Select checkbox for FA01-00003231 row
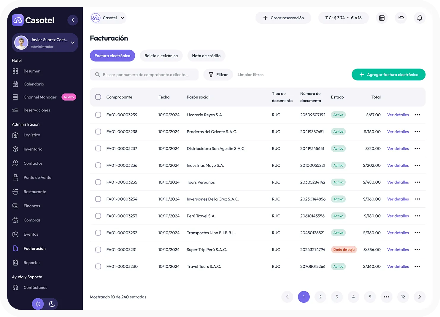 [98, 250]
